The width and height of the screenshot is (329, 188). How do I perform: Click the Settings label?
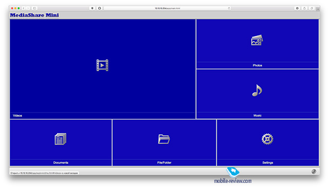click(x=267, y=163)
